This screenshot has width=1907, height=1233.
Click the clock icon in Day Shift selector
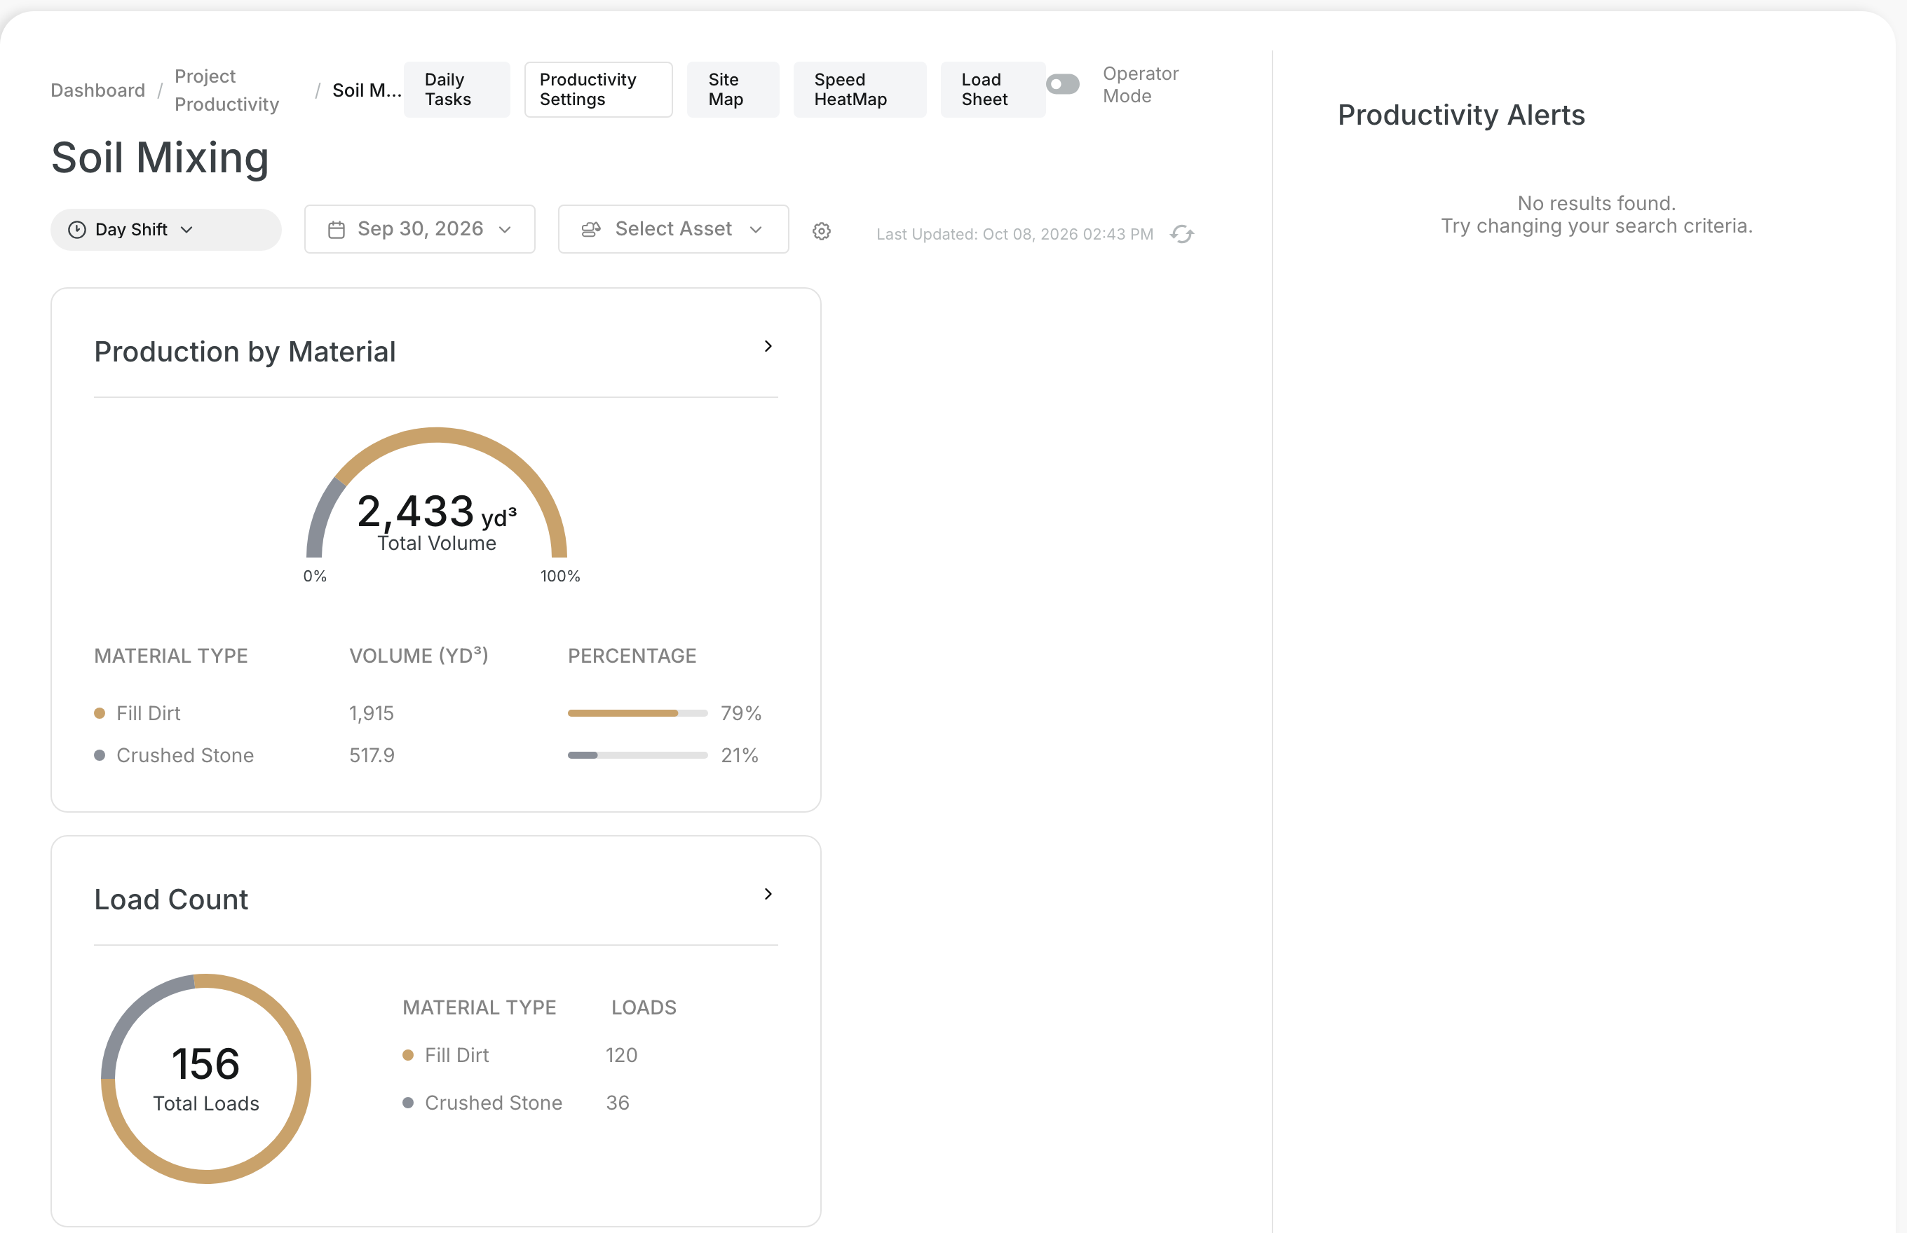(x=77, y=230)
